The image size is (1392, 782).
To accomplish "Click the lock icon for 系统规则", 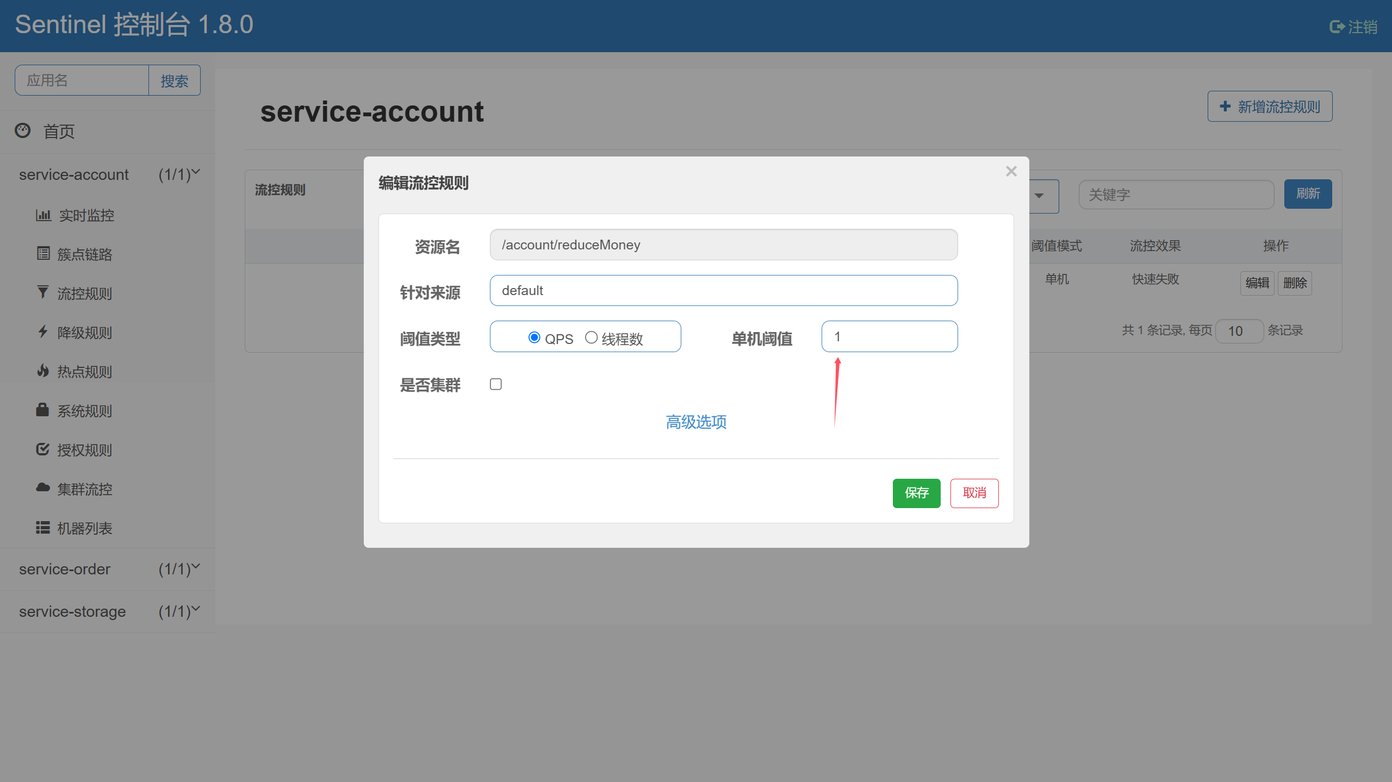I will pyautogui.click(x=43, y=410).
